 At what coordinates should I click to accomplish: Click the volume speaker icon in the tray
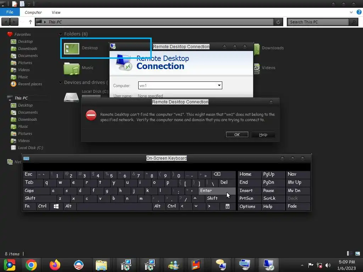tap(328, 265)
